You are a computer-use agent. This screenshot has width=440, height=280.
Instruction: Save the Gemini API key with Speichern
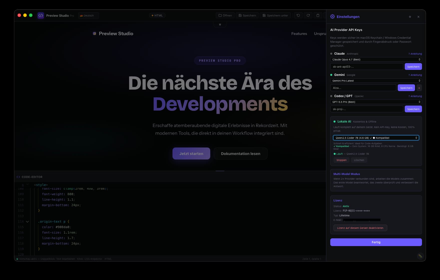[406, 88]
